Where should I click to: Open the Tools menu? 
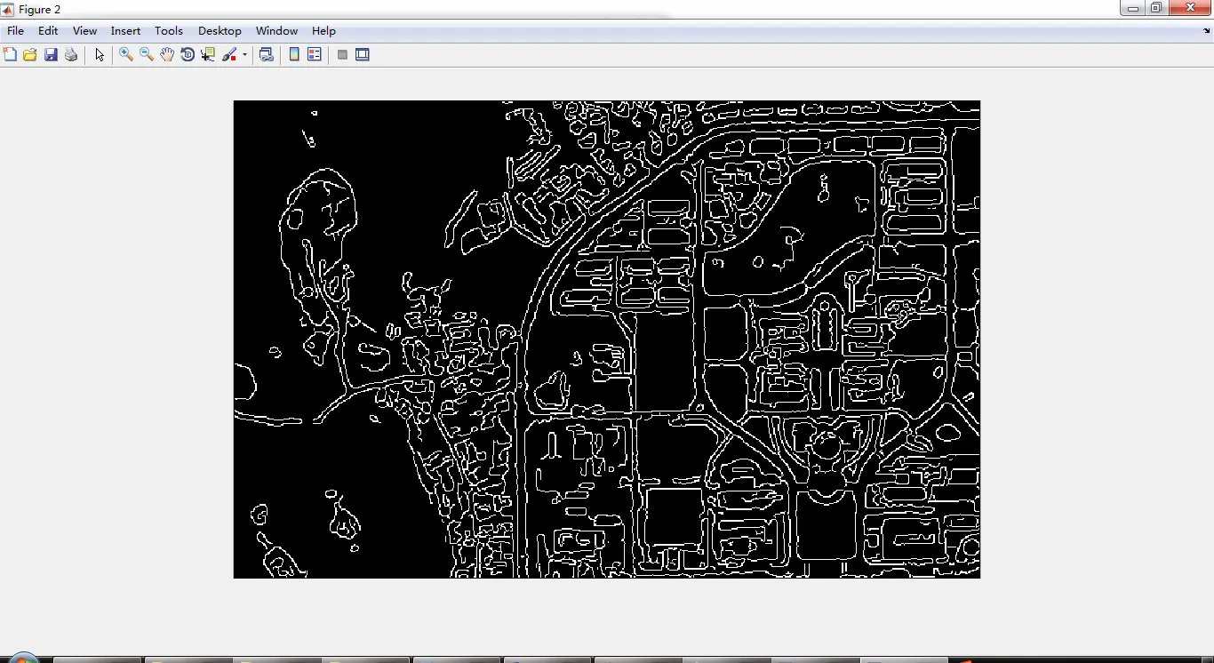(169, 31)
